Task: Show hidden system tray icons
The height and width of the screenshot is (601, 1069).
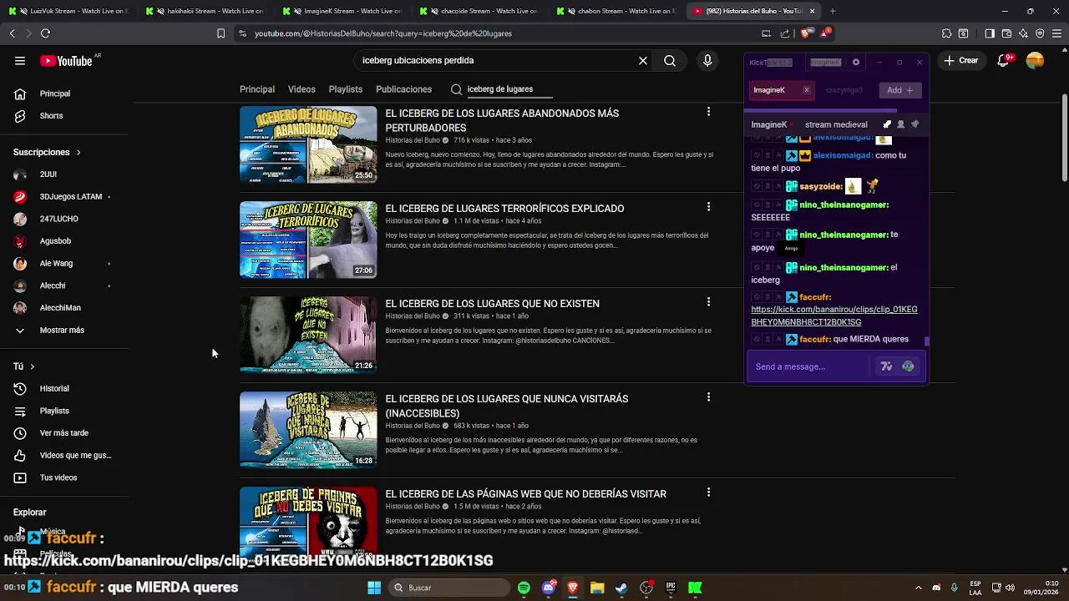Action: [x=919, y=588]
